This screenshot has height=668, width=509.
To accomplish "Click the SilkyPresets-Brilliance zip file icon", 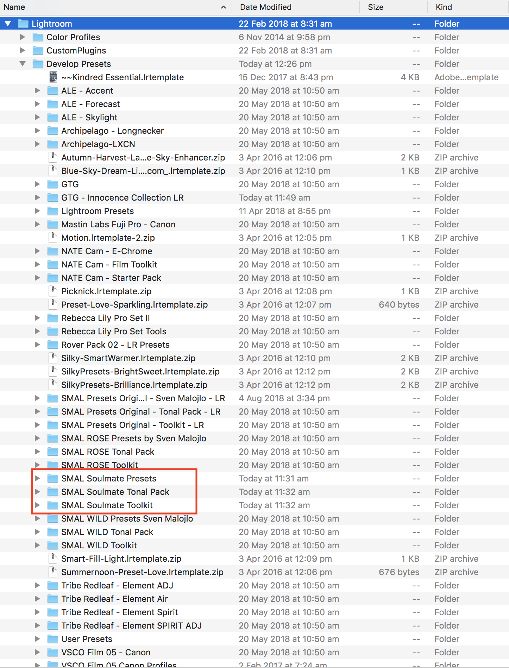I will [53, 385].
